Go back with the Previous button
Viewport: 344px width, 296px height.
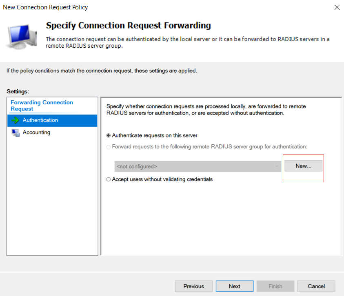click(194, 286)
